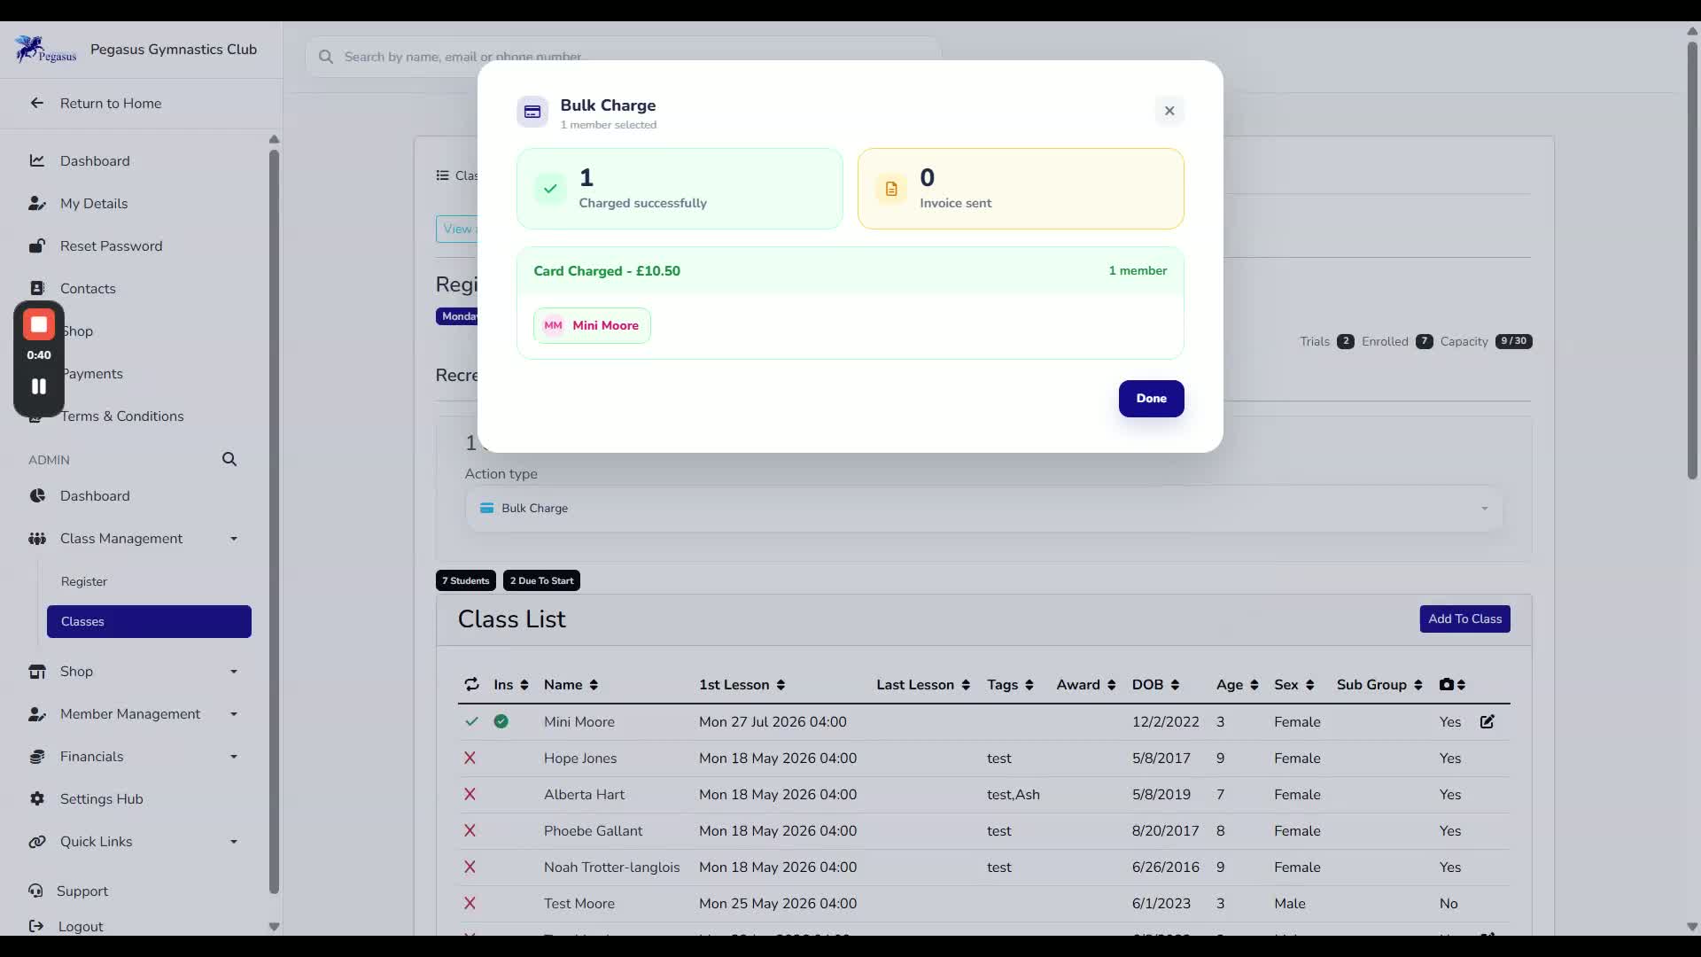Open the edit icon for Mini Moore
Screen dimensions: 1701x957
click(1487, 721)
